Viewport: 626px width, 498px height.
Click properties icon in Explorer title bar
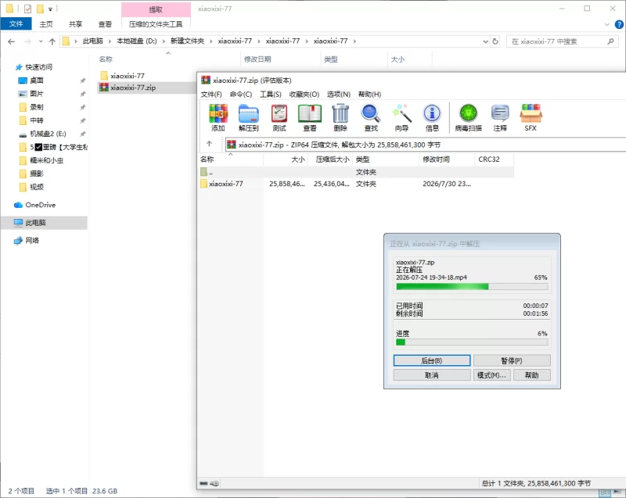tap(27, 9)
